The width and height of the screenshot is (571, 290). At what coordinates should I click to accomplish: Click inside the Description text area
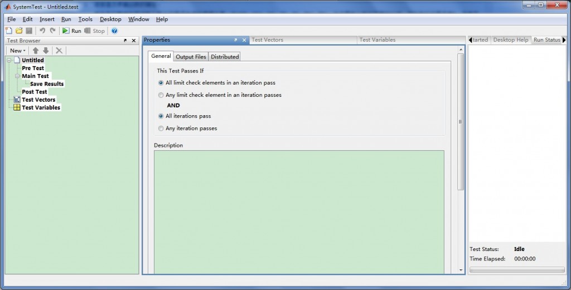(x=299, y=212)
